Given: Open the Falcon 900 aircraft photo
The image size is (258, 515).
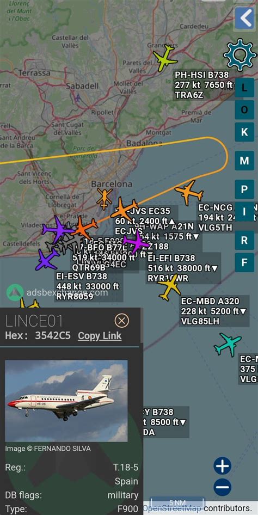Looking at the screenshot, I should coord(66,401).
